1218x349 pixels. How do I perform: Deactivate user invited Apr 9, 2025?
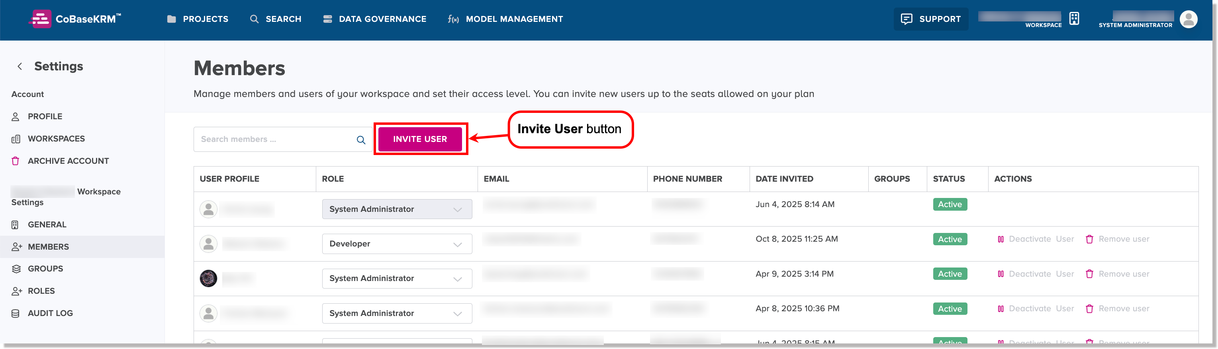[1036, 274]
